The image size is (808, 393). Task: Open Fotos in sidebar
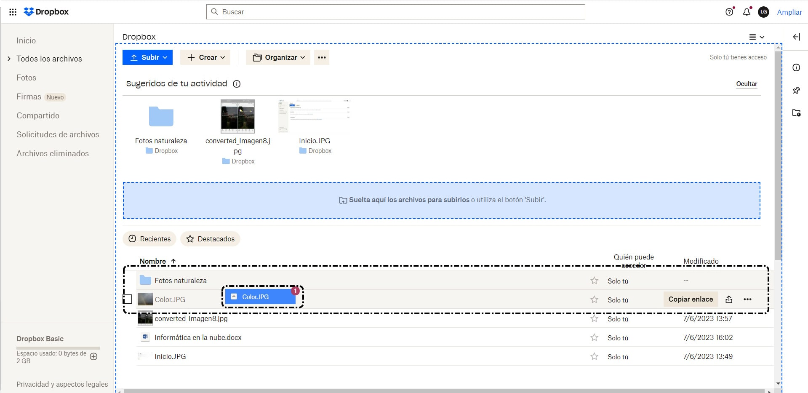tap(26, 78)
